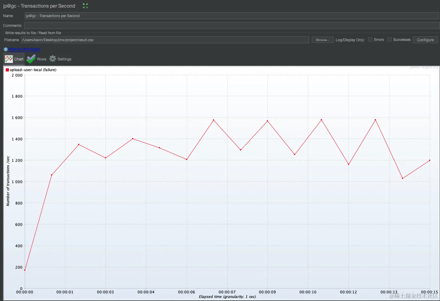Open the Help on this plugin link

[x=24, y=49]
